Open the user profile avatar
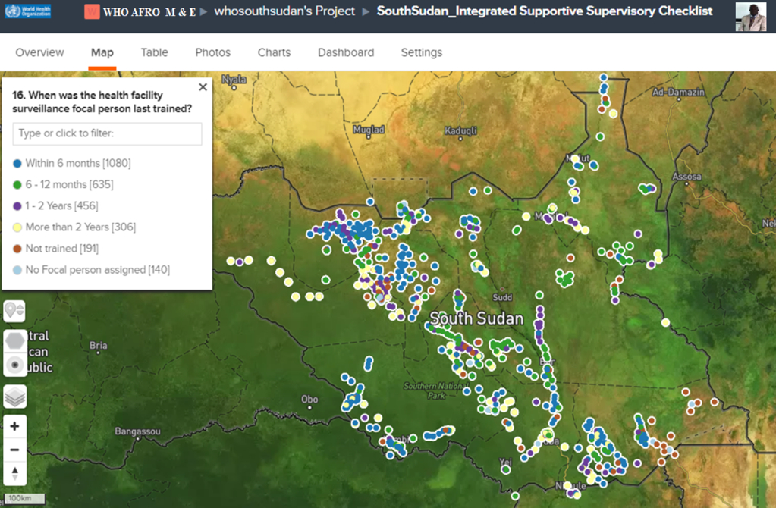776x508 pixels. click(x=750, y=17)
